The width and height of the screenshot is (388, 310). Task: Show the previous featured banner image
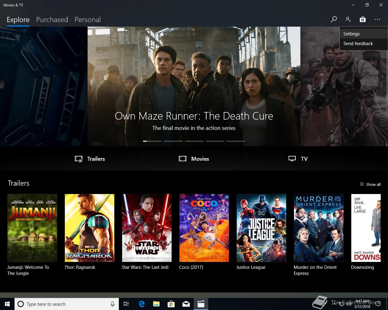click(x=44, y=86)
